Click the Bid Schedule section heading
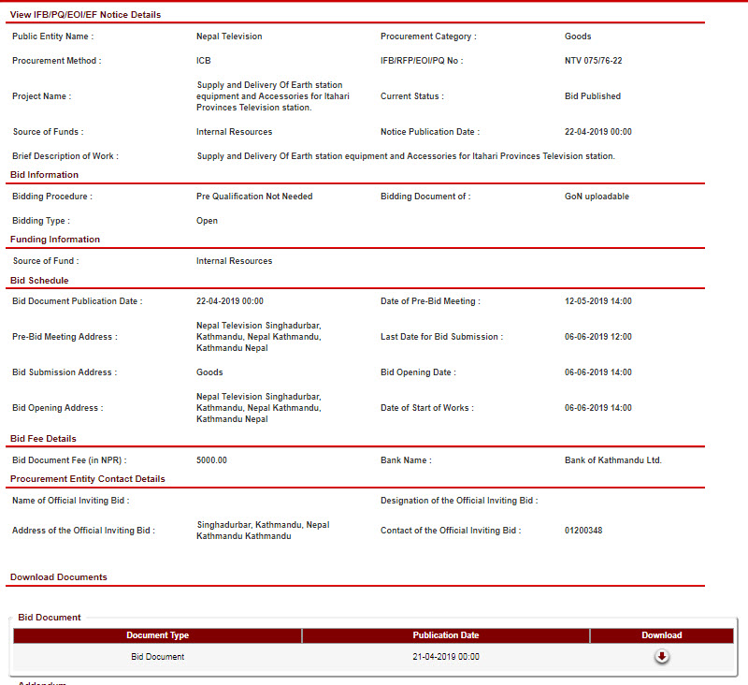Image resolution: width=748 pixels, height=685 pixels. (x=39, y=281)
